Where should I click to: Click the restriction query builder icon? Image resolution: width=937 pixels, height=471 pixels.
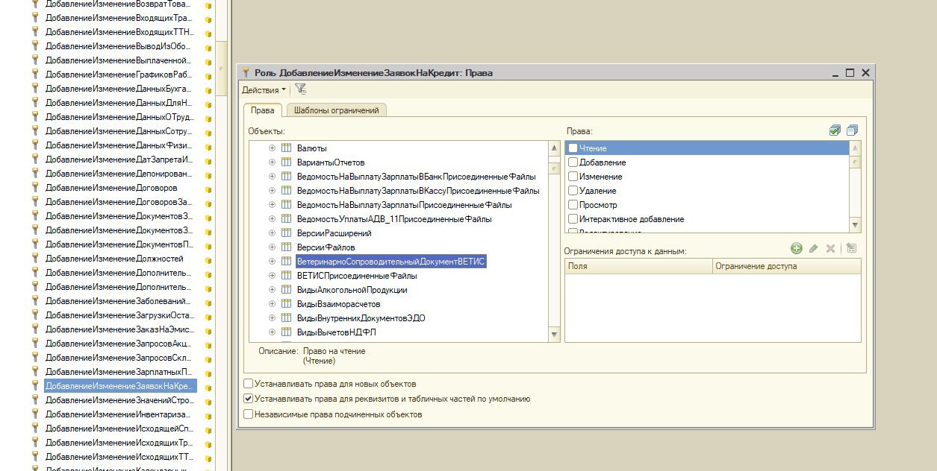click(851, 248)
